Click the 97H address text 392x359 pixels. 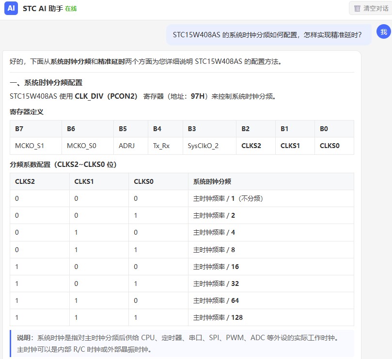(198, 96)
